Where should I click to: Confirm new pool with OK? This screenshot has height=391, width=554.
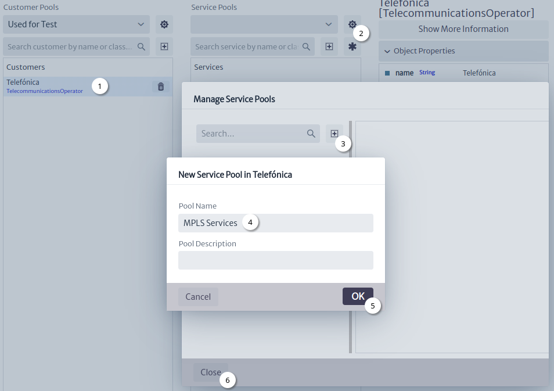pyautogui.click(x=358, y=296)
